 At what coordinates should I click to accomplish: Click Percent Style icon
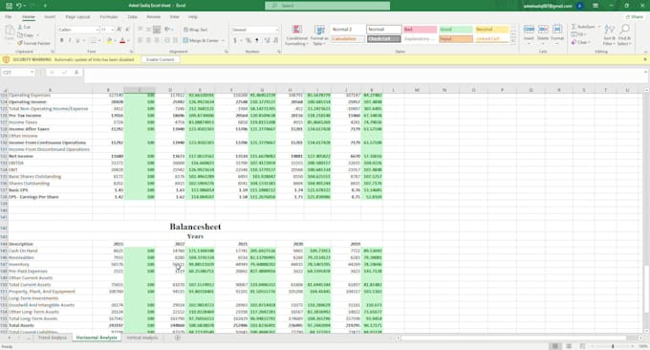click(x=248, y=40)
